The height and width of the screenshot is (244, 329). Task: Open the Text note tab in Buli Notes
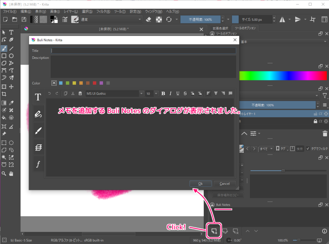click(x=38, y=97)
